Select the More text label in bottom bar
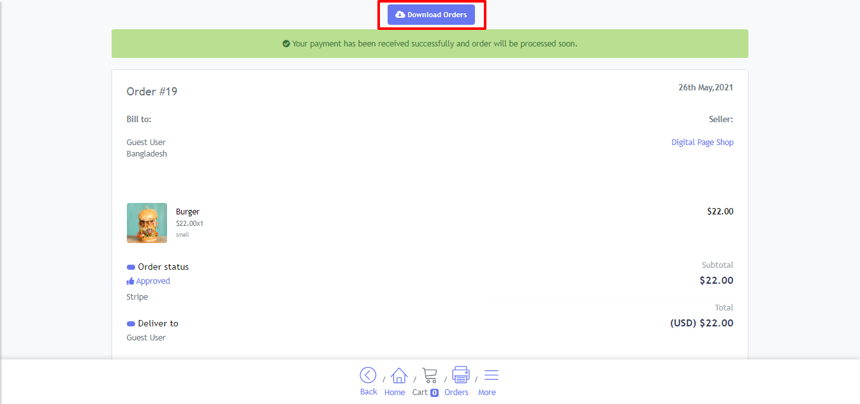Viewport: 860px width, 404px height. point(486,393)
